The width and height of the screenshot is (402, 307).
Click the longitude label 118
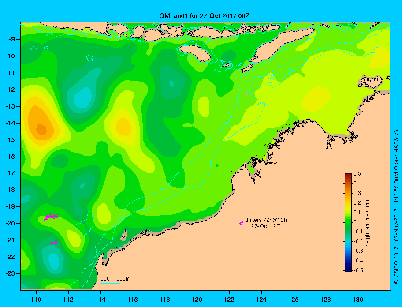165,300
